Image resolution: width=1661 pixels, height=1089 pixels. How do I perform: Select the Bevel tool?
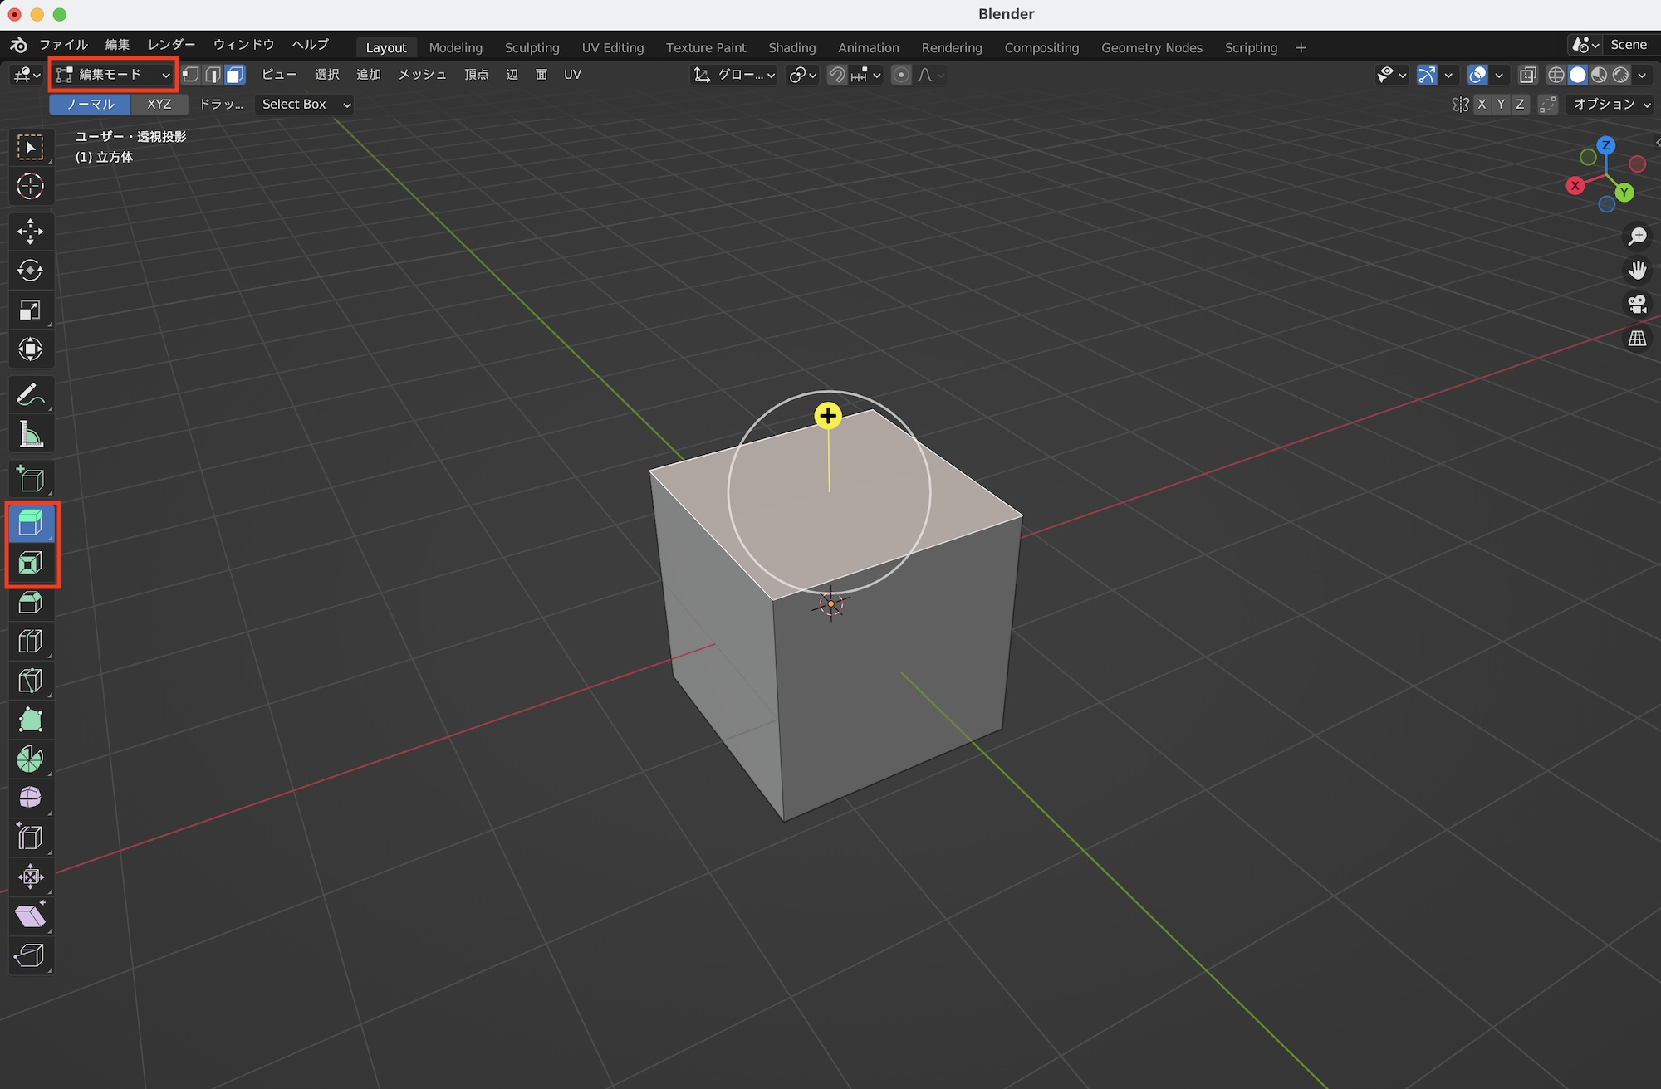[31, 603]
